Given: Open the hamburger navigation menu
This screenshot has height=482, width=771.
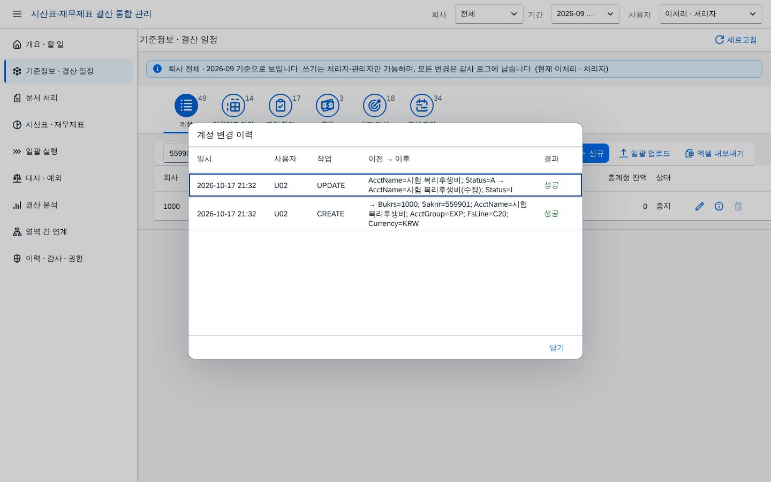Looking at the screenshot, I should 17,14.
